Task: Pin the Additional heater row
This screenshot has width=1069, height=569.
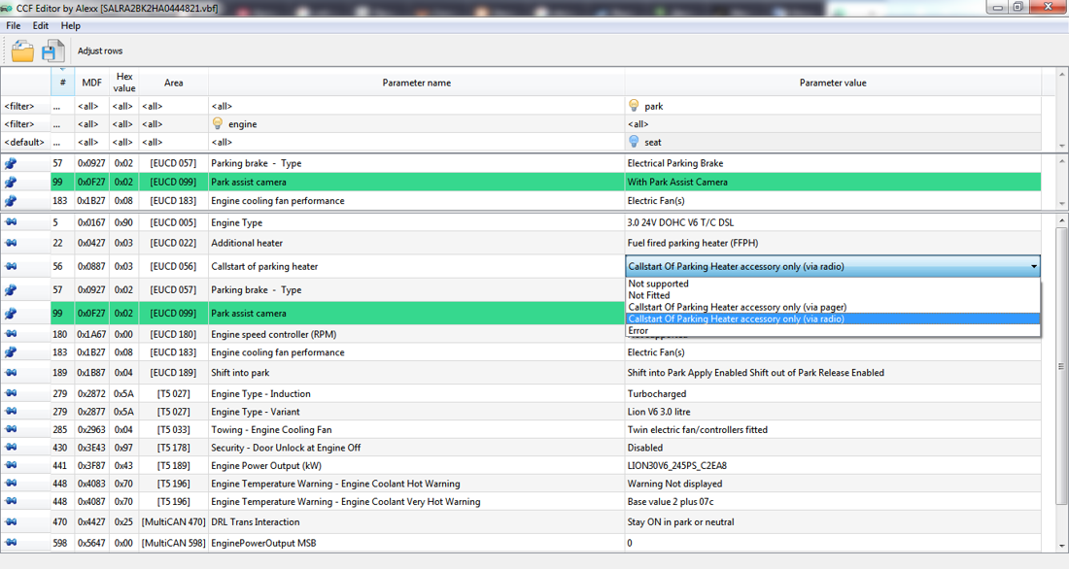Action: [x=11, y=243]
